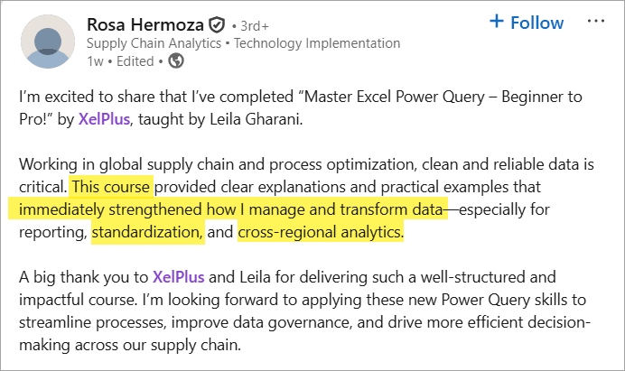This screenshot has height=371, width=625.
Task: Click the plus icon beside Follow
Action: point(496,22)
